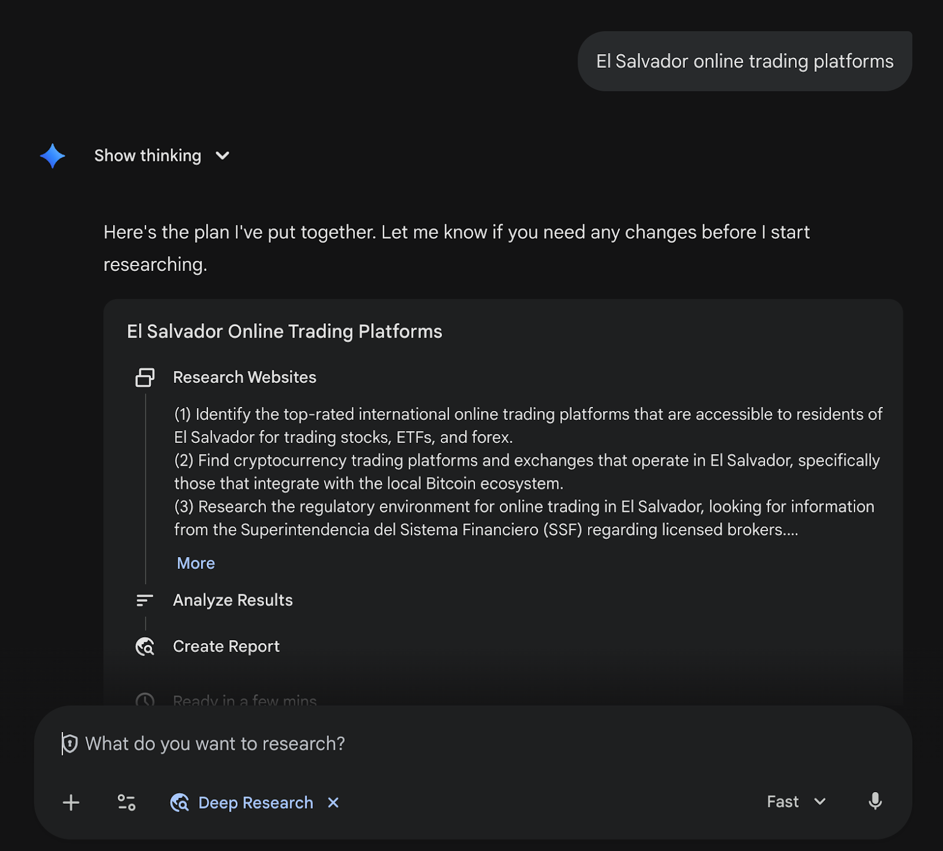Click the Research Websites step icon
943x851 pixels.
click(x=145, y=378)
